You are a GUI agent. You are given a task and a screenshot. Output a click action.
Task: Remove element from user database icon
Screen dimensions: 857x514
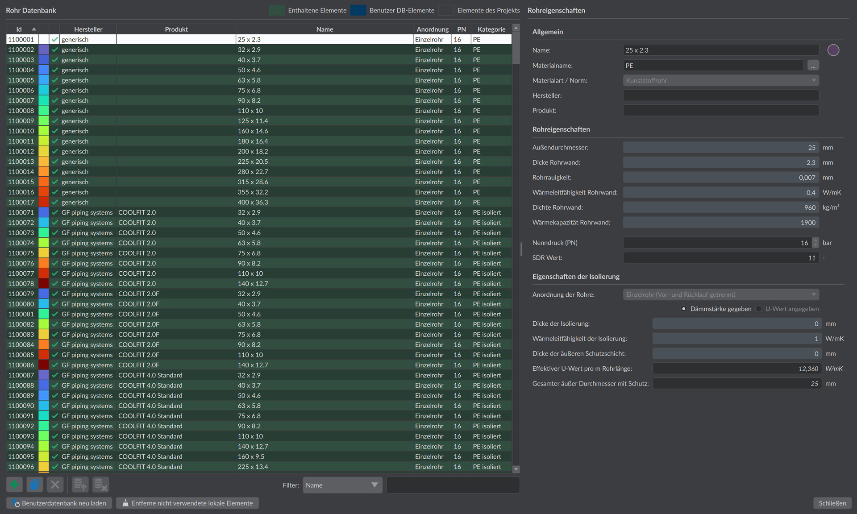coord(101,485)
